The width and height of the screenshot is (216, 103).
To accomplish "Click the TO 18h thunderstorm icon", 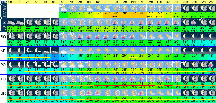I will pyautogui.click(x=168, y=78).
